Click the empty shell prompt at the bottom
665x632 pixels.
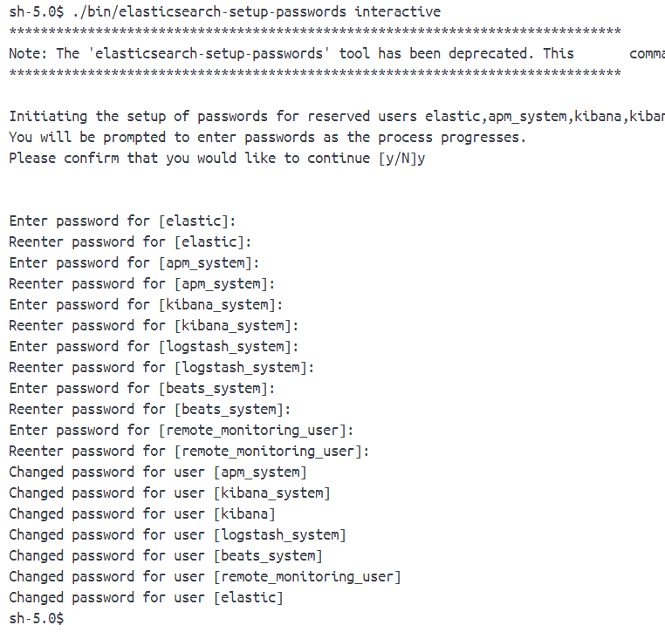(x=37, y=618)
